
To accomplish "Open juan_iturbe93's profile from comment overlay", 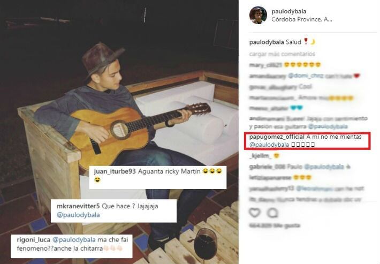I will click(x=115, y=171).
